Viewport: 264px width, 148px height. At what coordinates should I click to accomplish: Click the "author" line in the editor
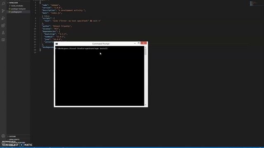click(x=57, y=26)
